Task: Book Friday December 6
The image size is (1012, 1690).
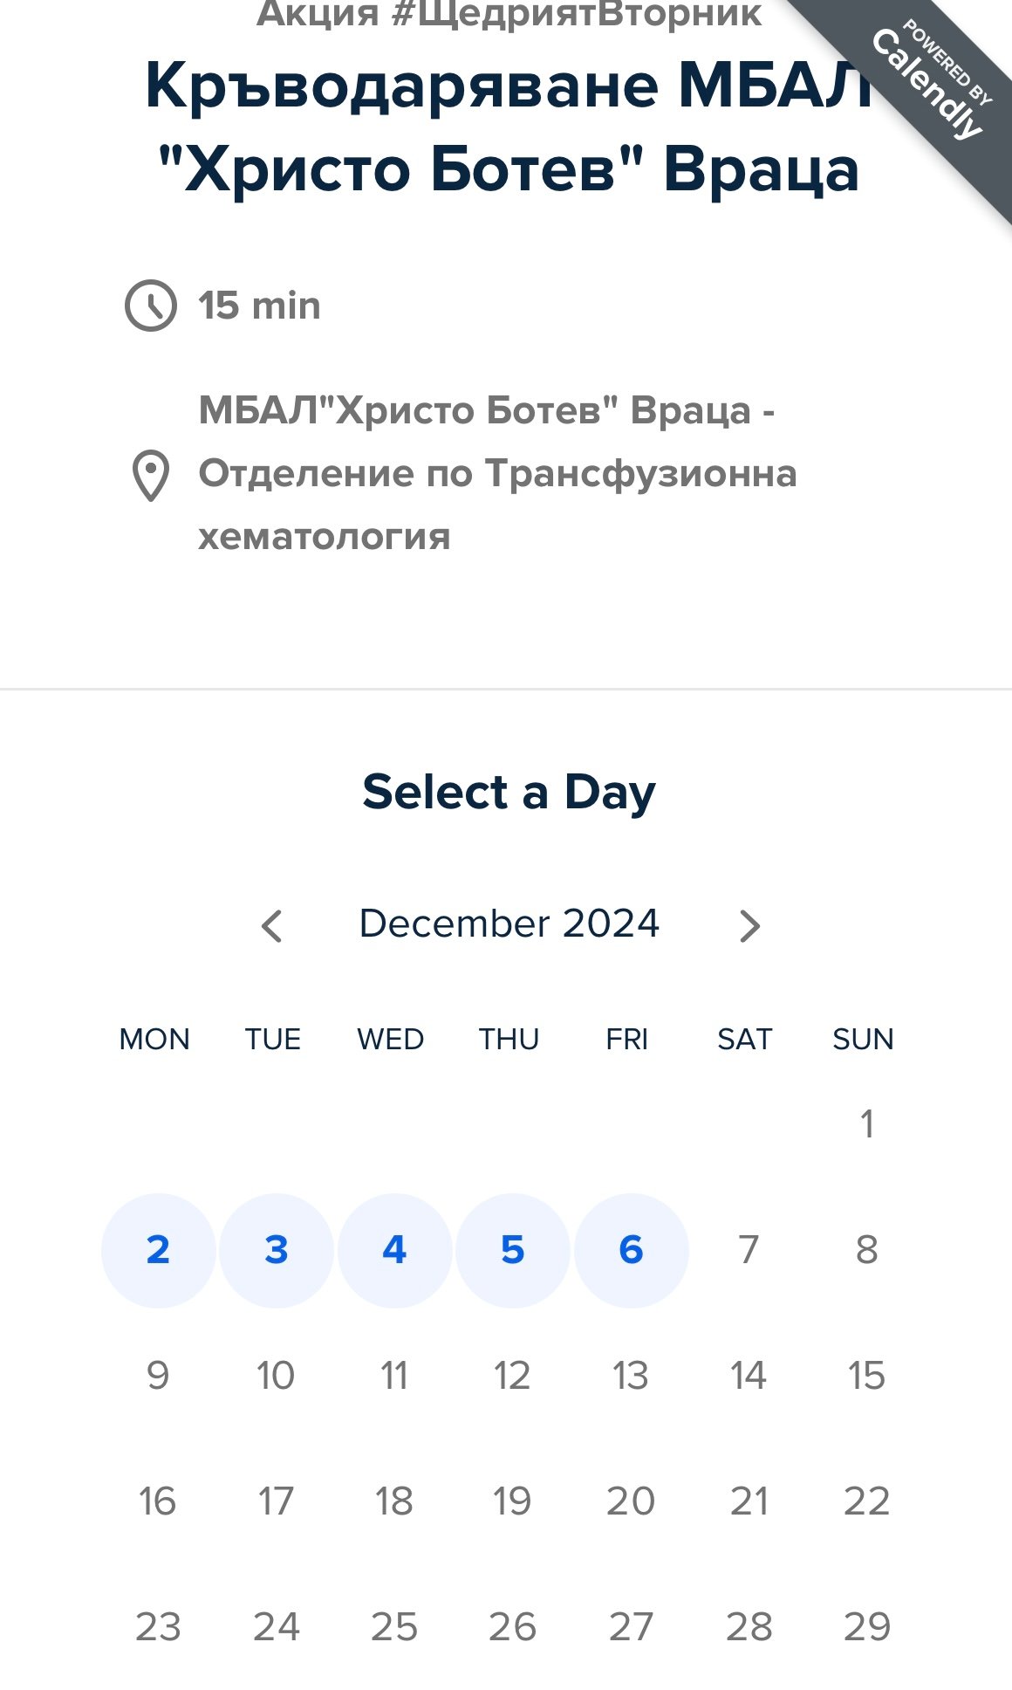Action: click(631, 1250)
